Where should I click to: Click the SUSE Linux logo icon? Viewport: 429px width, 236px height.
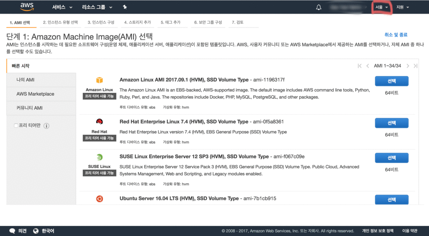pyautogui.click(x=99, y=157)
